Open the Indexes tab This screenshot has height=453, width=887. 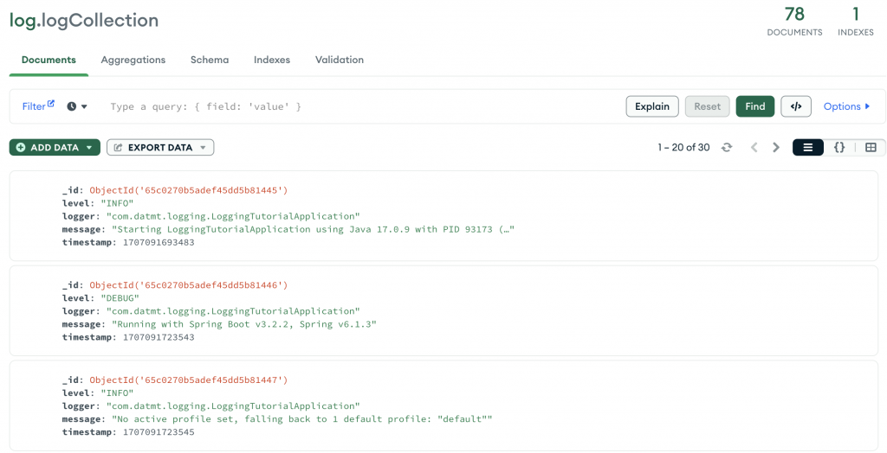point(271,60)
